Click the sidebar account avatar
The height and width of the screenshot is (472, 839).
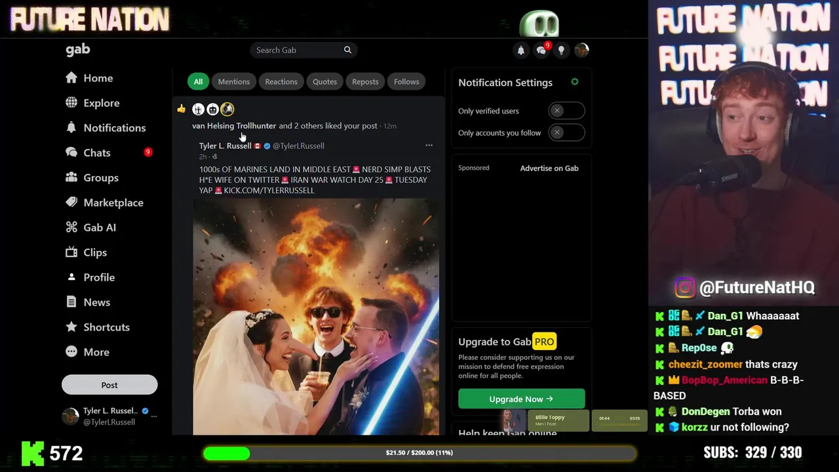pos(70,416)
